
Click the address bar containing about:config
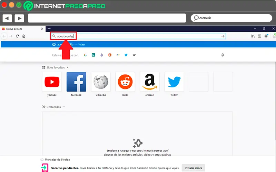[138, 36]
